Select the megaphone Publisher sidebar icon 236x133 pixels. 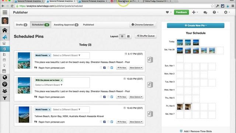tap(5, 37)
